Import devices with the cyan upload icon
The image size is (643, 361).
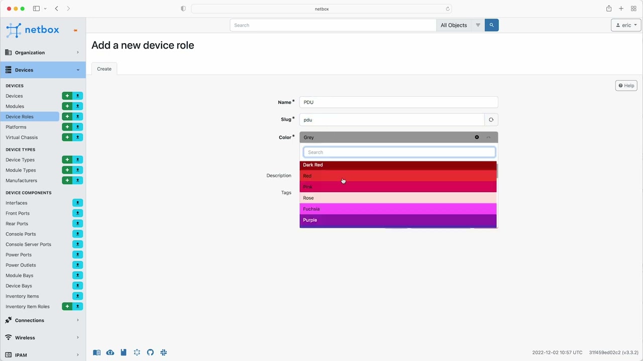pyautogui.click(x=77, y=96)
